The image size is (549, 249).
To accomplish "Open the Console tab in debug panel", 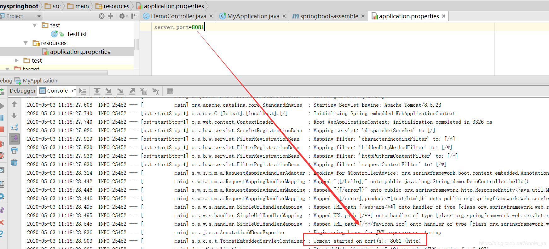I will click(x=57, y=91).
